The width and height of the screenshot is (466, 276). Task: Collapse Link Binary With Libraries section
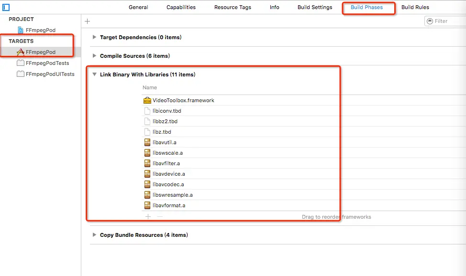pyautogui.click(x=94, y=74)
